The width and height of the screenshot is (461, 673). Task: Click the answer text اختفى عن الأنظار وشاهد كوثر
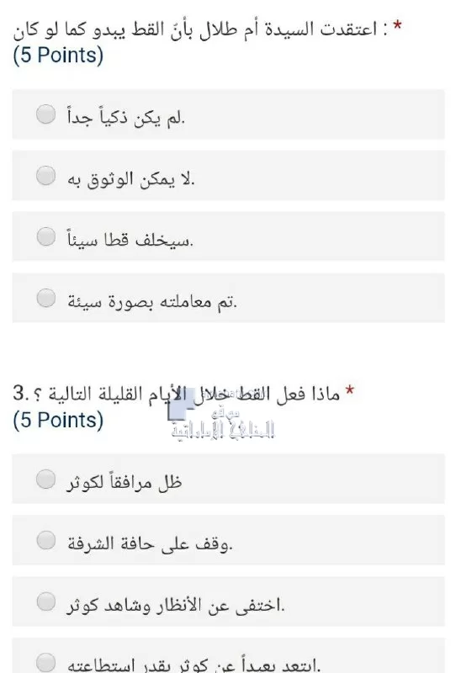point(176,604)
